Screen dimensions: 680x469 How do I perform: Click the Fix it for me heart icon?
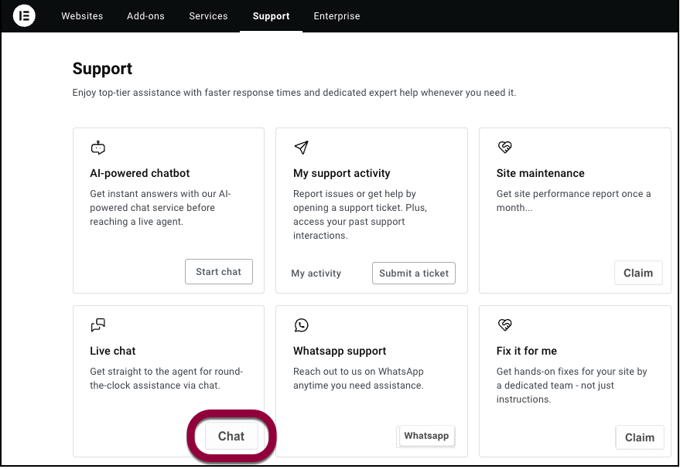(504, 325)
